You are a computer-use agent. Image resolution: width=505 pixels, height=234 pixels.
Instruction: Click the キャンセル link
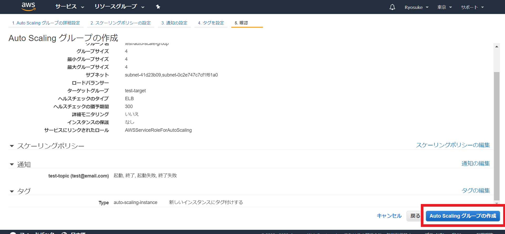tap(389, 216)
